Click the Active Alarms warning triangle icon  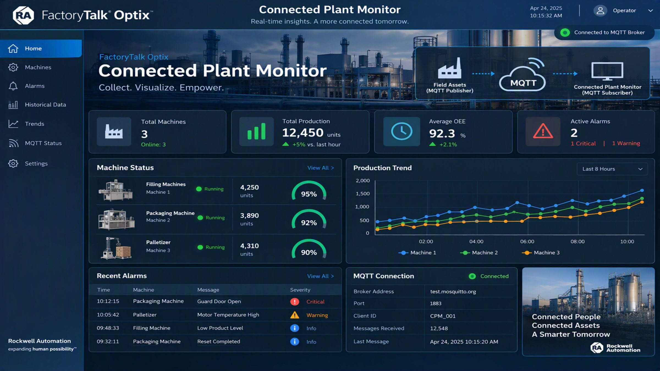point(543,131)
